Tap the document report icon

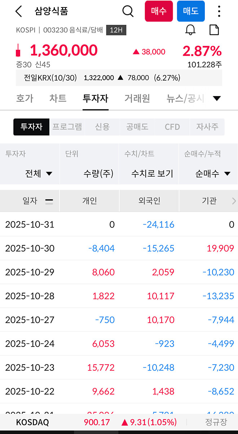(214, 30)
